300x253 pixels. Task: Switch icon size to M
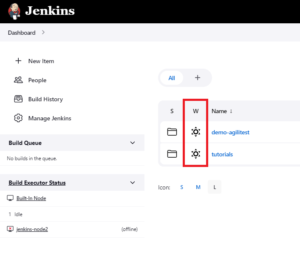(x=198, y=187)
